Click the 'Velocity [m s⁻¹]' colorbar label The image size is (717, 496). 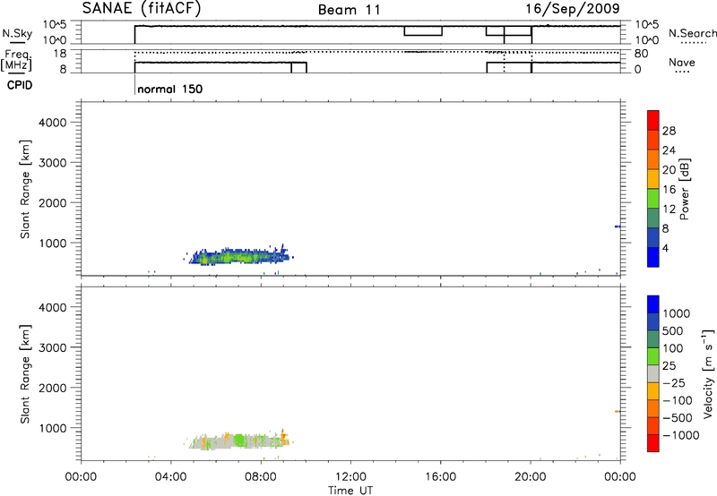pos(708,373)
